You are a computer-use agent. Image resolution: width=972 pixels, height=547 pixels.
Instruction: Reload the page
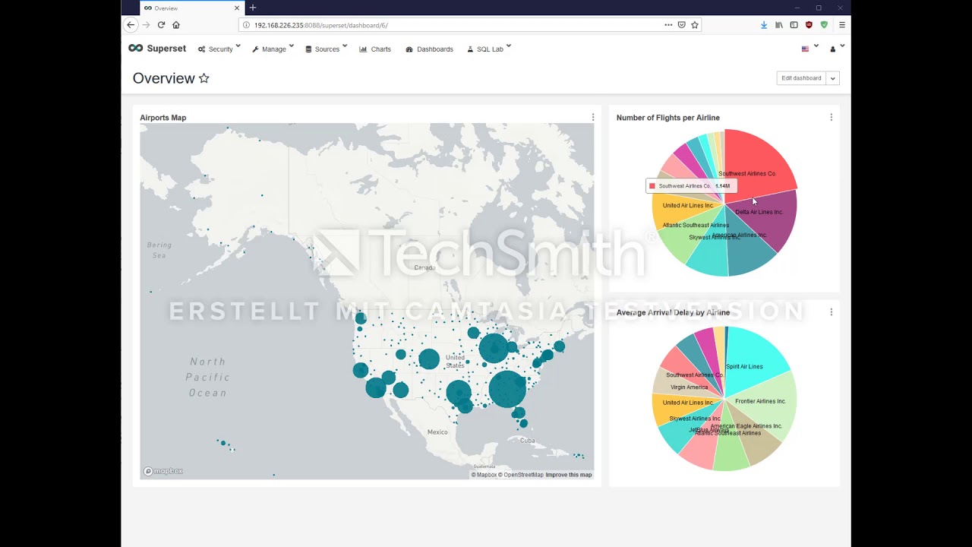pyautogui.click(x=161, y=25)
